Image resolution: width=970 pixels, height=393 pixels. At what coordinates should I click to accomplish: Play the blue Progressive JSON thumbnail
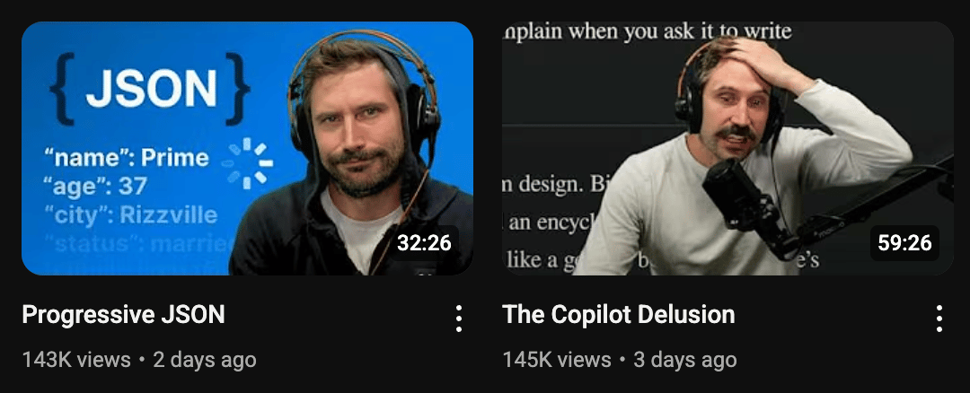coord(248,148)
